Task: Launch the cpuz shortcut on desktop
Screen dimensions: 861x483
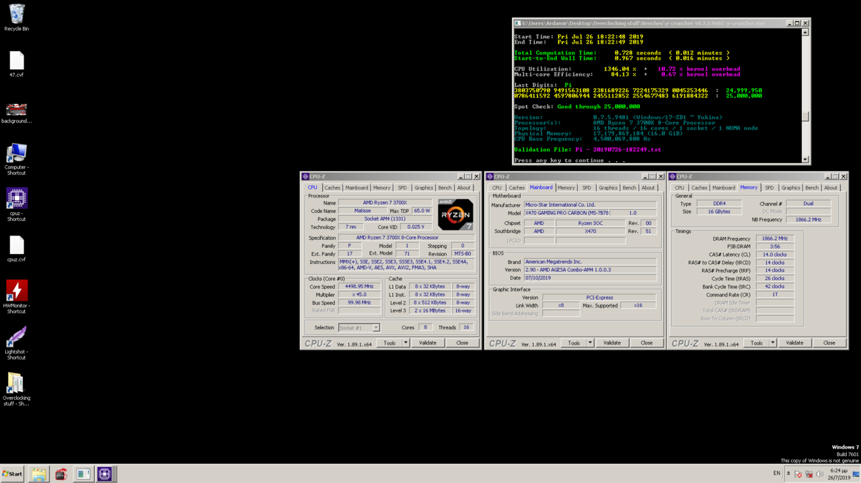Action: (x=16, y=204)
